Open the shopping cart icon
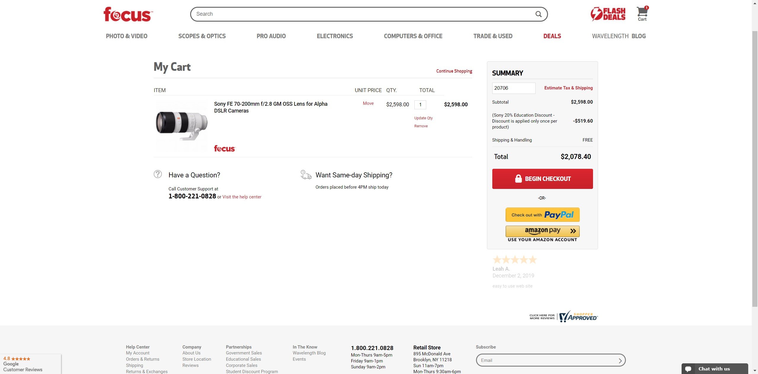 (642, 14)
